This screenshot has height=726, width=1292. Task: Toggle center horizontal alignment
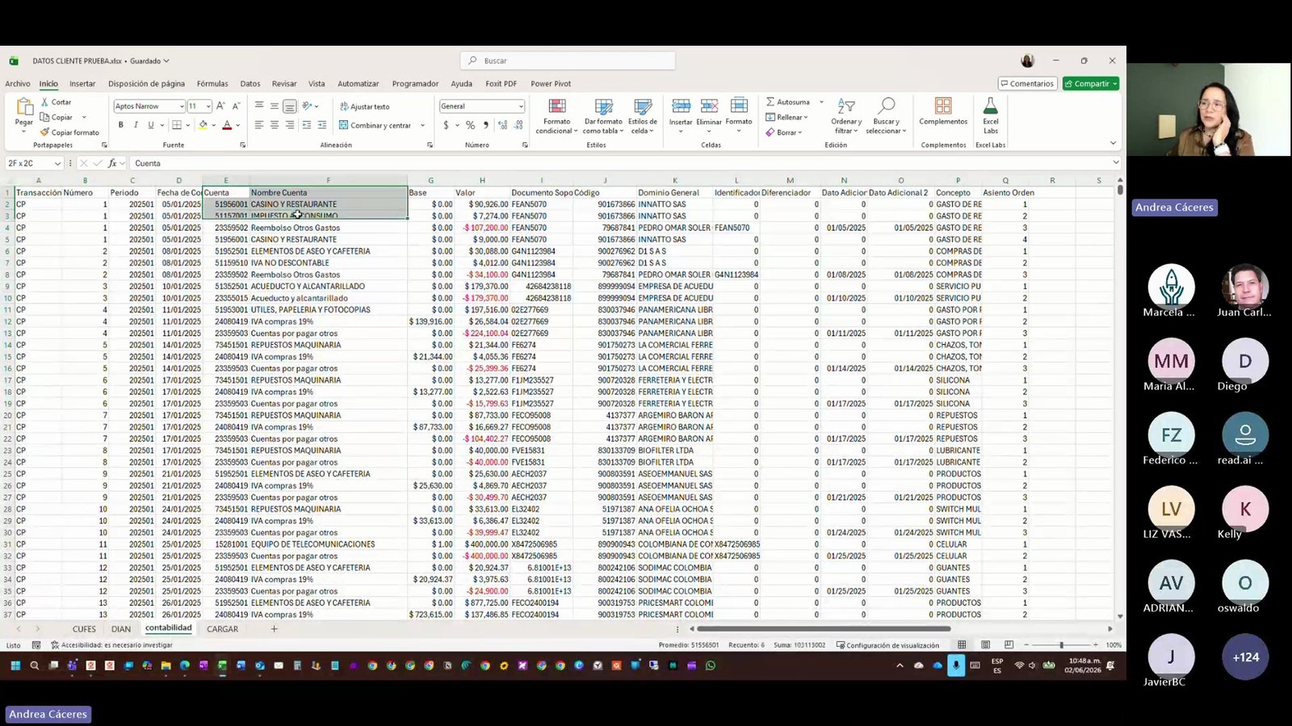275,125
